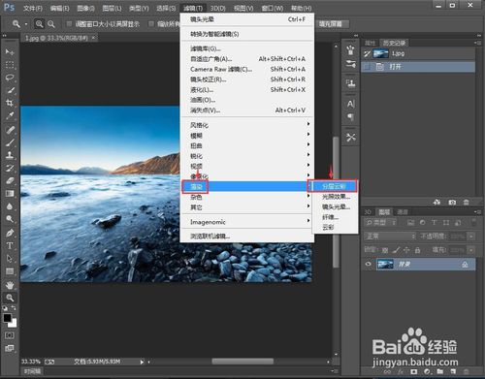Select the Clone Stamp tool
The width and height of the screenshot is (485, 379).
click(x=10, y=155)
